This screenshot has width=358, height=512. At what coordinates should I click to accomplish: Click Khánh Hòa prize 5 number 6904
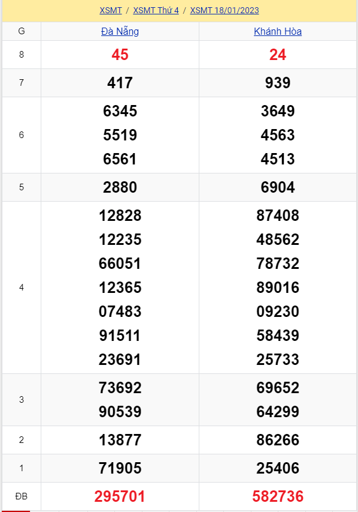click(278, 187)
